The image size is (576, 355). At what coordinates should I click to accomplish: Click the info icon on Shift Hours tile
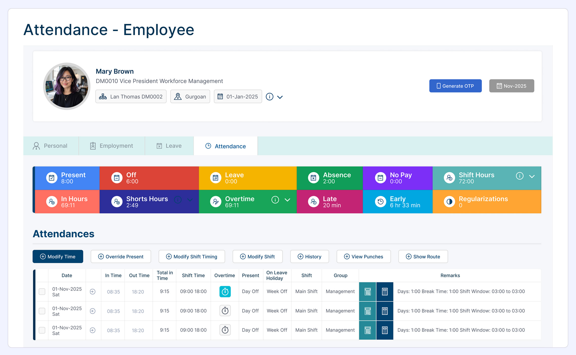[x=519, y=176]
